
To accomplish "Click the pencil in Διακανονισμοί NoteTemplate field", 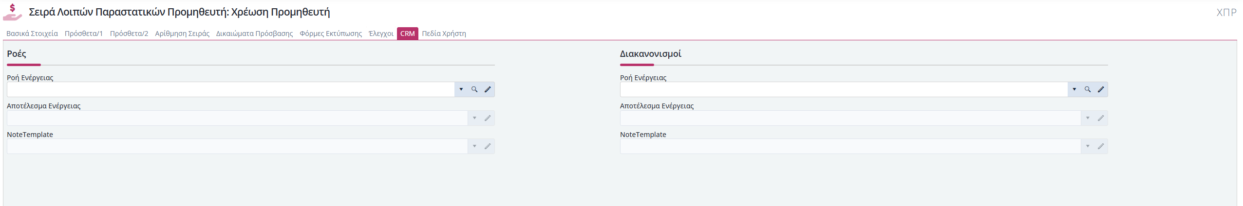I will coord(1101,146).
